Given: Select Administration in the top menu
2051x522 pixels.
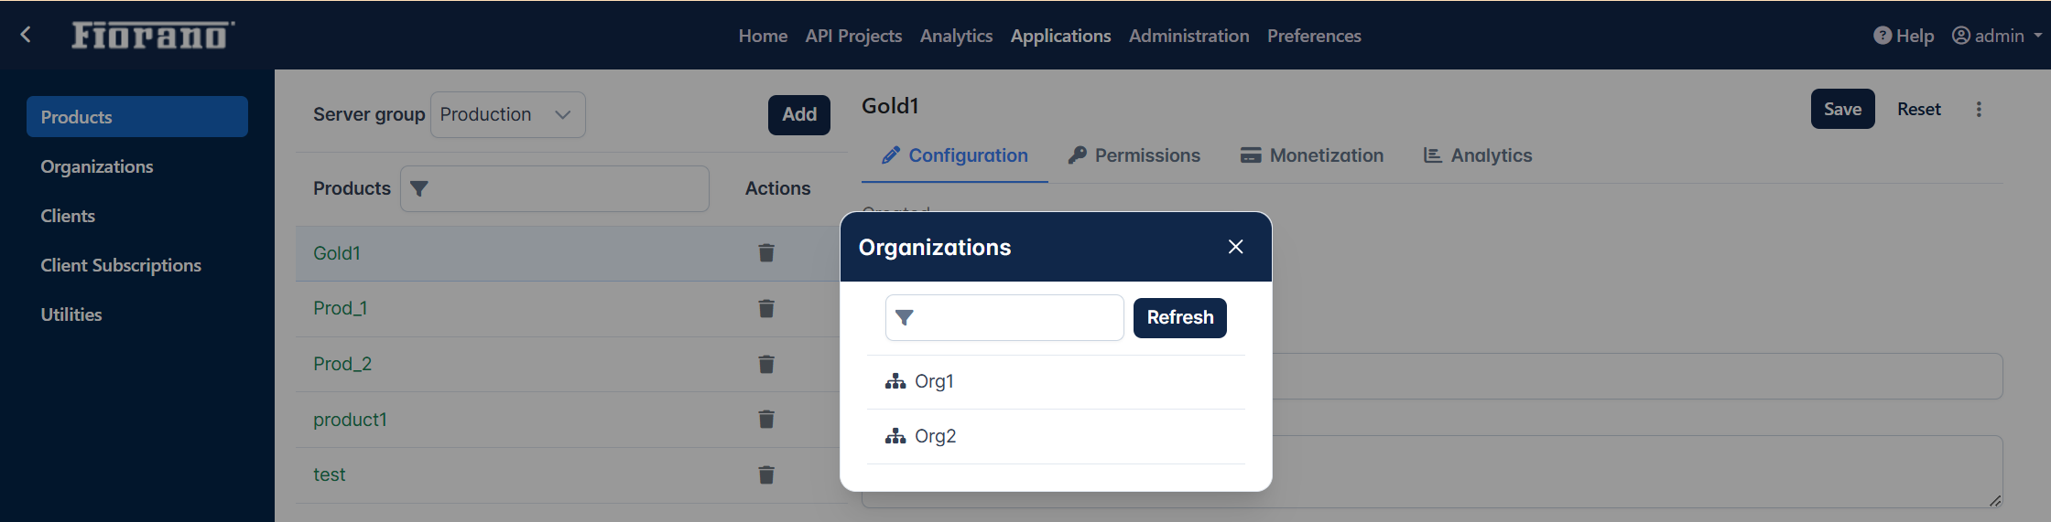Looking at the screenshot, I should 1188,36.
